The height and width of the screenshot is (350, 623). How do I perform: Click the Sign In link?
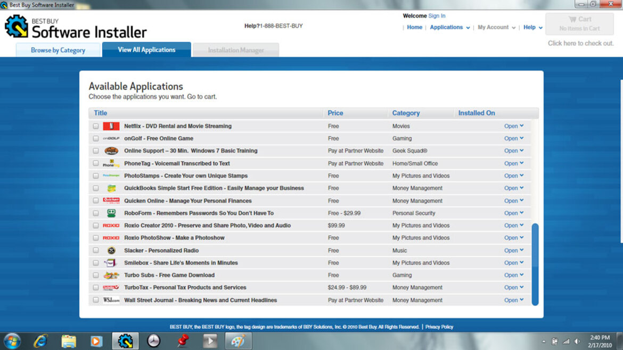437,16
